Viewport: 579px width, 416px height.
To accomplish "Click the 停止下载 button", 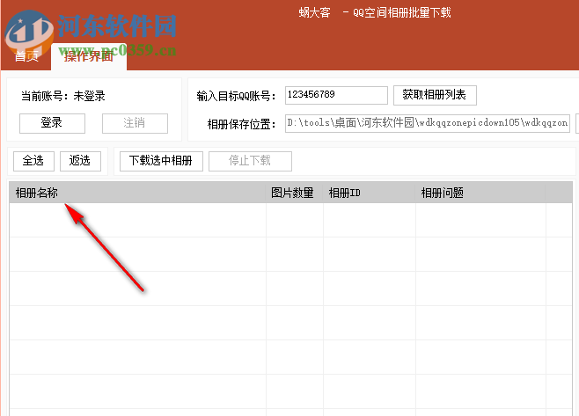I will [250, 161].
